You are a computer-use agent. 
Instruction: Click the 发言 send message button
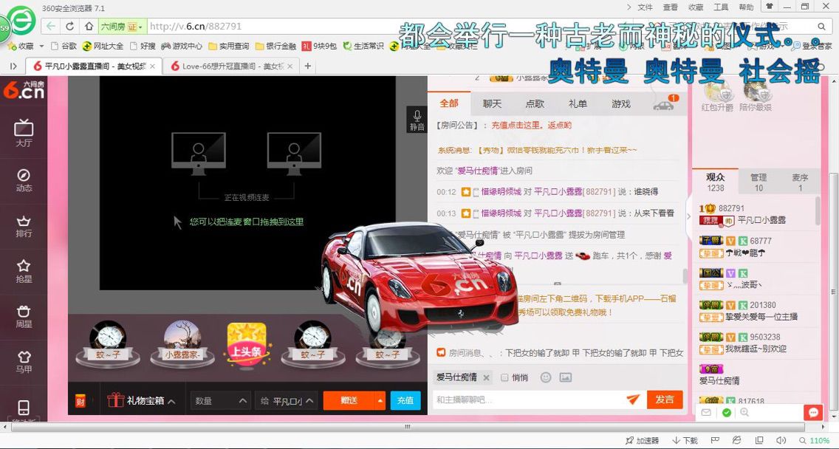click(x=665, y=400)
